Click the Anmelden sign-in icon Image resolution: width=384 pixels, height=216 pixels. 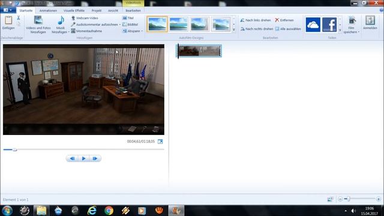(x=370, y=20)
